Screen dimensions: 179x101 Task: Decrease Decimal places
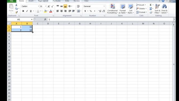pyautogui.click(x=104, y=11)
